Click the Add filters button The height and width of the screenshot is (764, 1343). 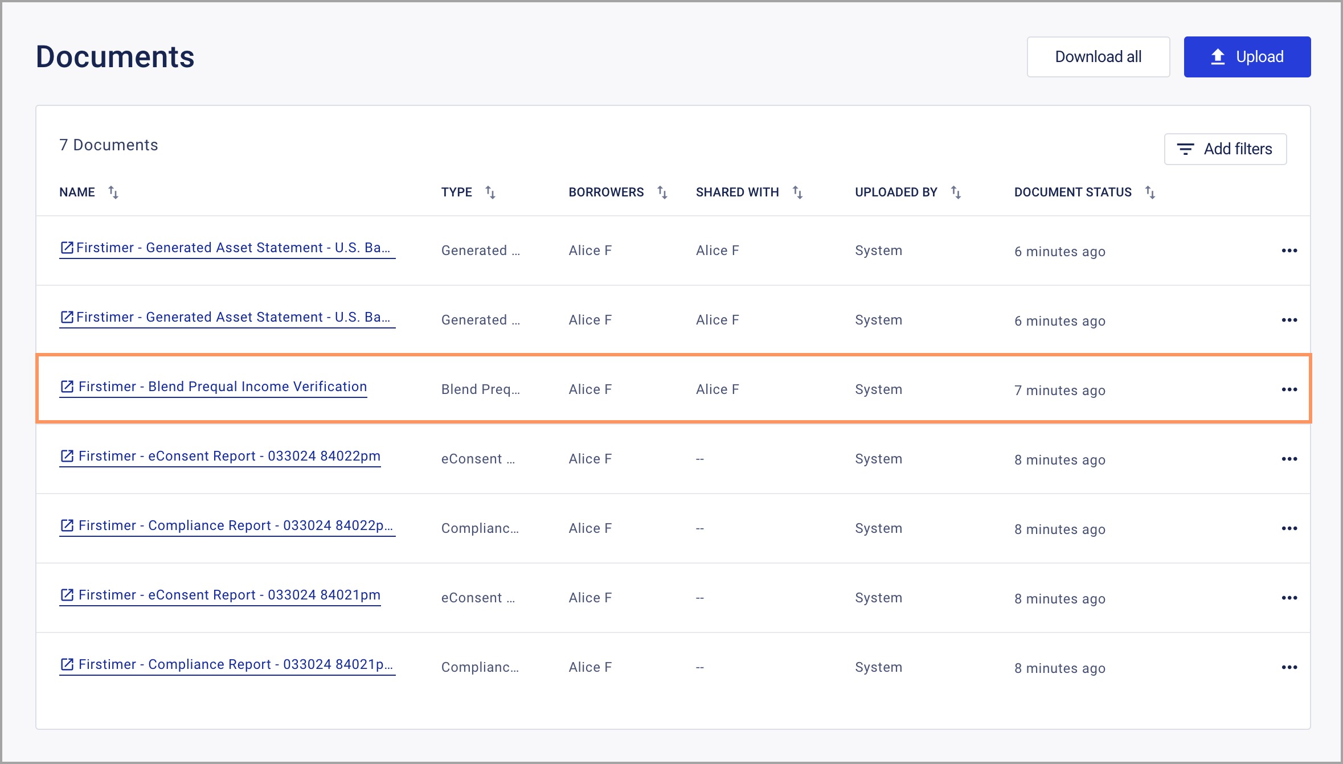tap(1225, 149)
